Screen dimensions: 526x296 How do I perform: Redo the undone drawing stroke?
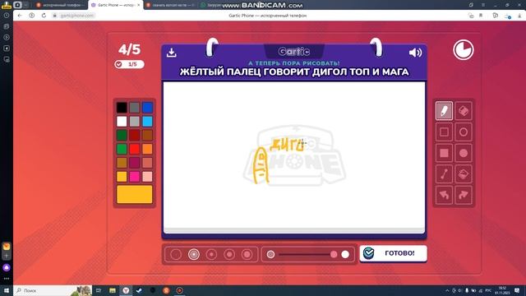pyautogui.click(x=464, y=195)
